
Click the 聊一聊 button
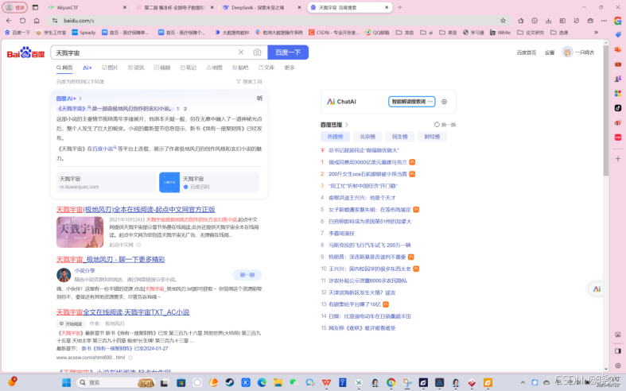(247, 275)
